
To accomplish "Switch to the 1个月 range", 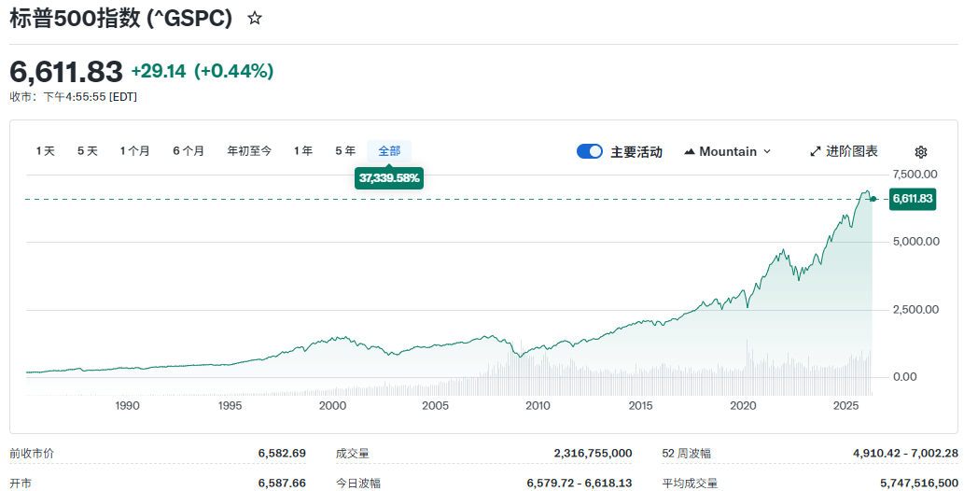I will [134, 150].
